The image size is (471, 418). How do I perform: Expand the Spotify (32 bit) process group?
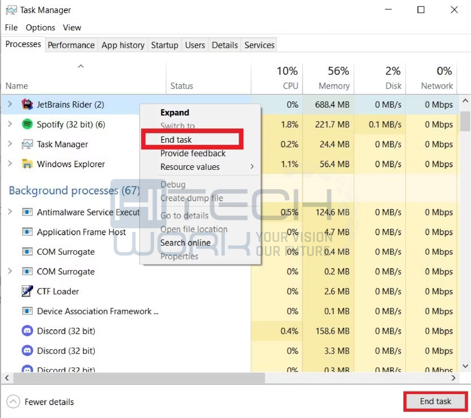tap(10, 124)
